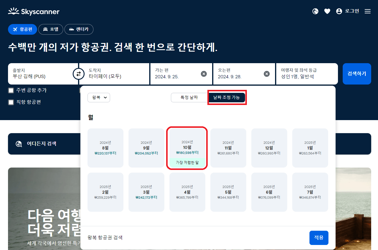Clear the 가는 편 date with X icon
378x250 pixels.
click(x=204, y=74)
